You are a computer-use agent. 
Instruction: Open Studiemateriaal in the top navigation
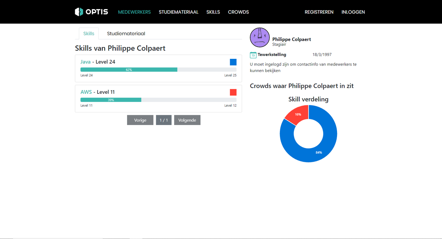179,12
